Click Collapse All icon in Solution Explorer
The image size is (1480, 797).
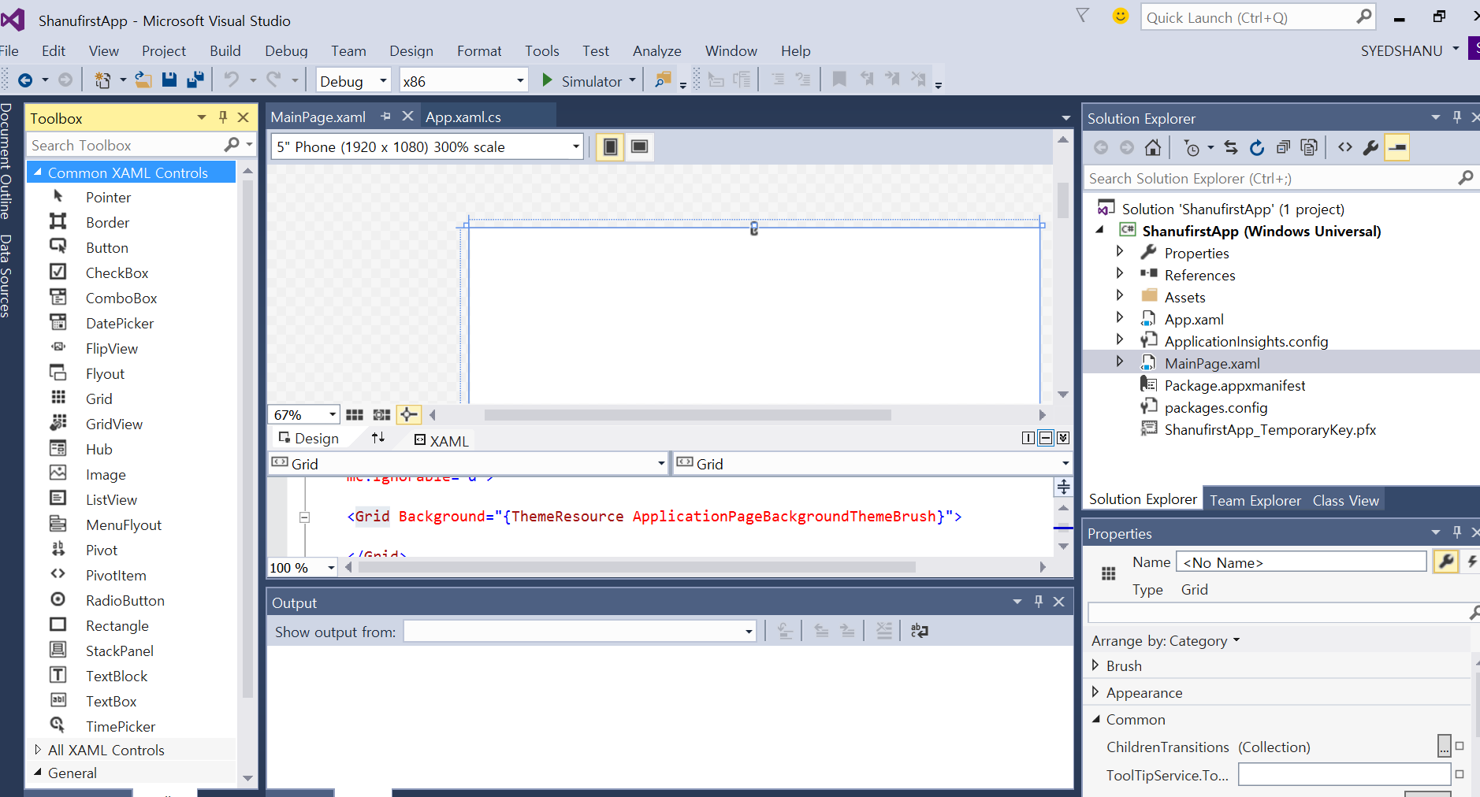(x=1283, y=147)
